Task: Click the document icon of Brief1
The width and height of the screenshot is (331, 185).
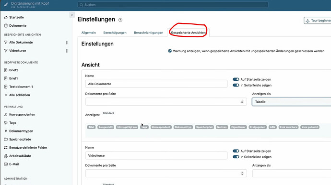Action: (x=6, y=78)
